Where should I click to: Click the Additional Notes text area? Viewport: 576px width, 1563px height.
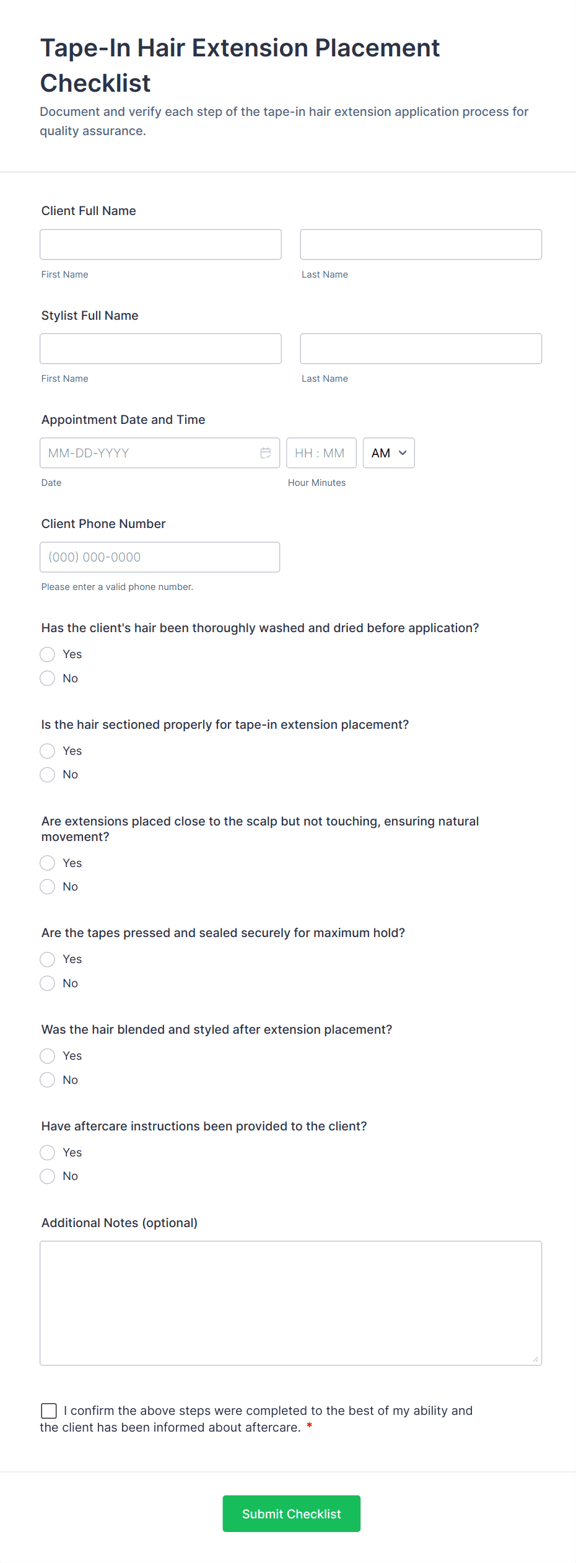[290, 1303]
